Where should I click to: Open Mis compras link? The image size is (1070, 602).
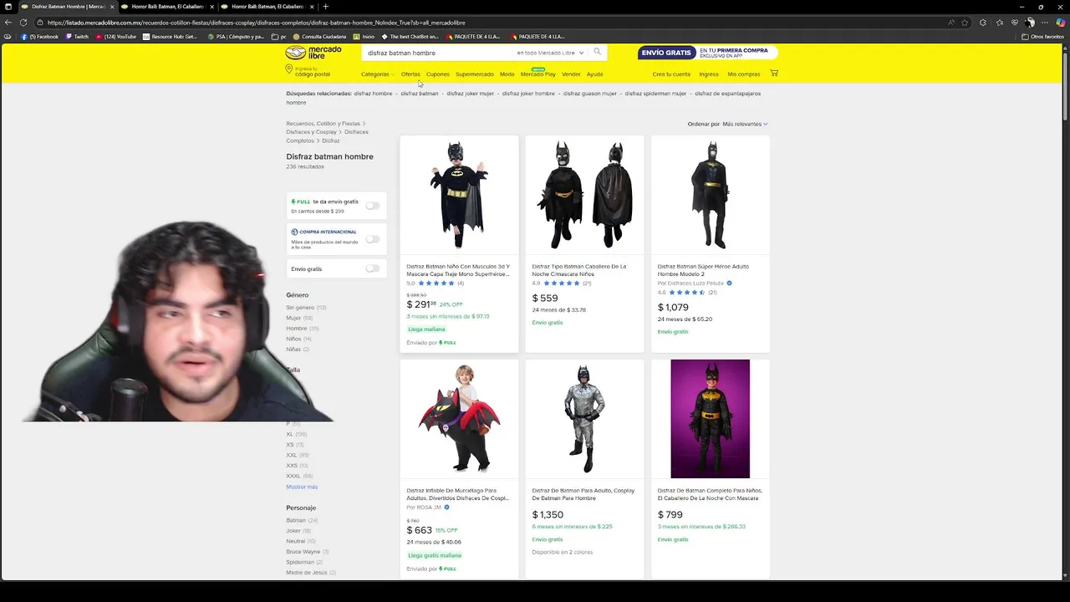(x=744, y=74)
